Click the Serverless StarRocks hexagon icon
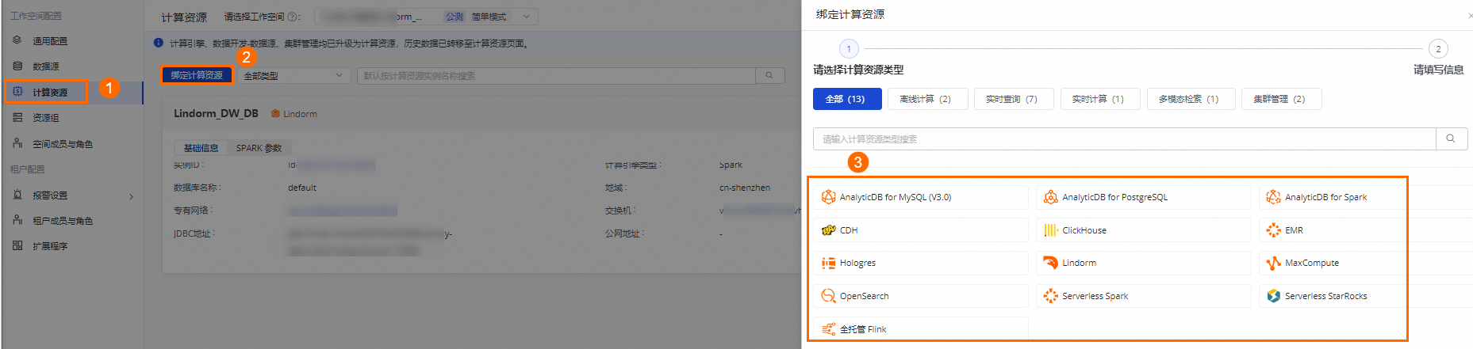The image size is (1473, 349). (x=1273, y=296)
